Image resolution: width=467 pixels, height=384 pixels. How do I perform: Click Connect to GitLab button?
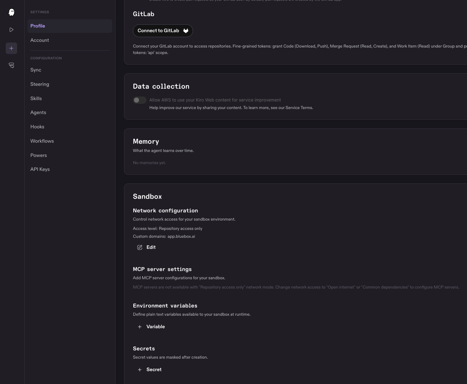(x=163, y=31)
